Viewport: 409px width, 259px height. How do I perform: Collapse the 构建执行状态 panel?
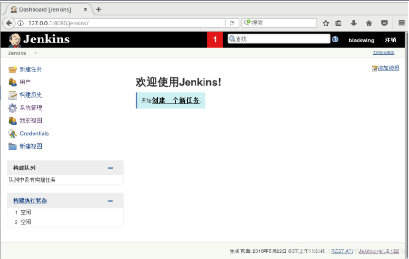[x=110, y=201]
